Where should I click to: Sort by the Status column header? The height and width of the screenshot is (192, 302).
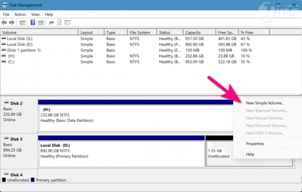(x=170, y=32)
